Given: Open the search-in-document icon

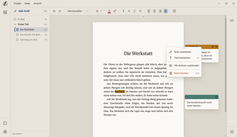Looking at the screenshot, I should [232, 20].
